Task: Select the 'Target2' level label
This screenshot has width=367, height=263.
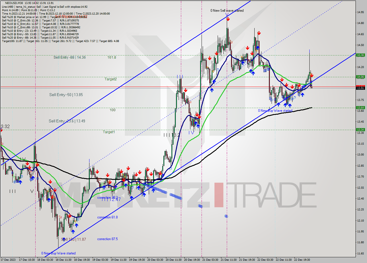Action: coord(110,79)
